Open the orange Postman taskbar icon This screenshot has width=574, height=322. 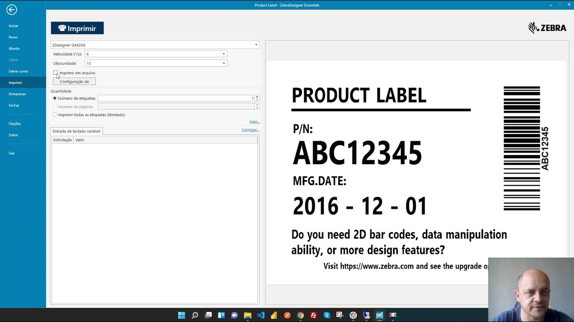(287, 315)
